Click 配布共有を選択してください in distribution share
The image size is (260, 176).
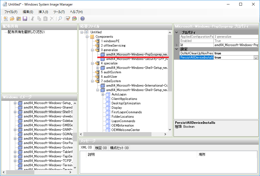[26, 32]
